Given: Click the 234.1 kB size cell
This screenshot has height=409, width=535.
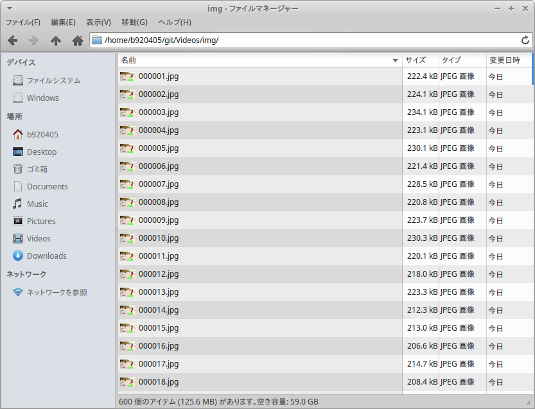Looking at the screenshot, I should pyautogui.click(x=422, y=112).
